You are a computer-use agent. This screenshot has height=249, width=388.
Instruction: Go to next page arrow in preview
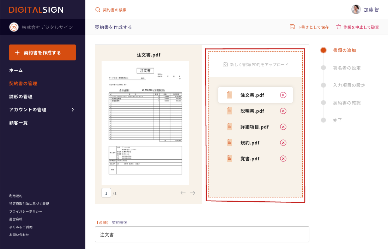193,193
